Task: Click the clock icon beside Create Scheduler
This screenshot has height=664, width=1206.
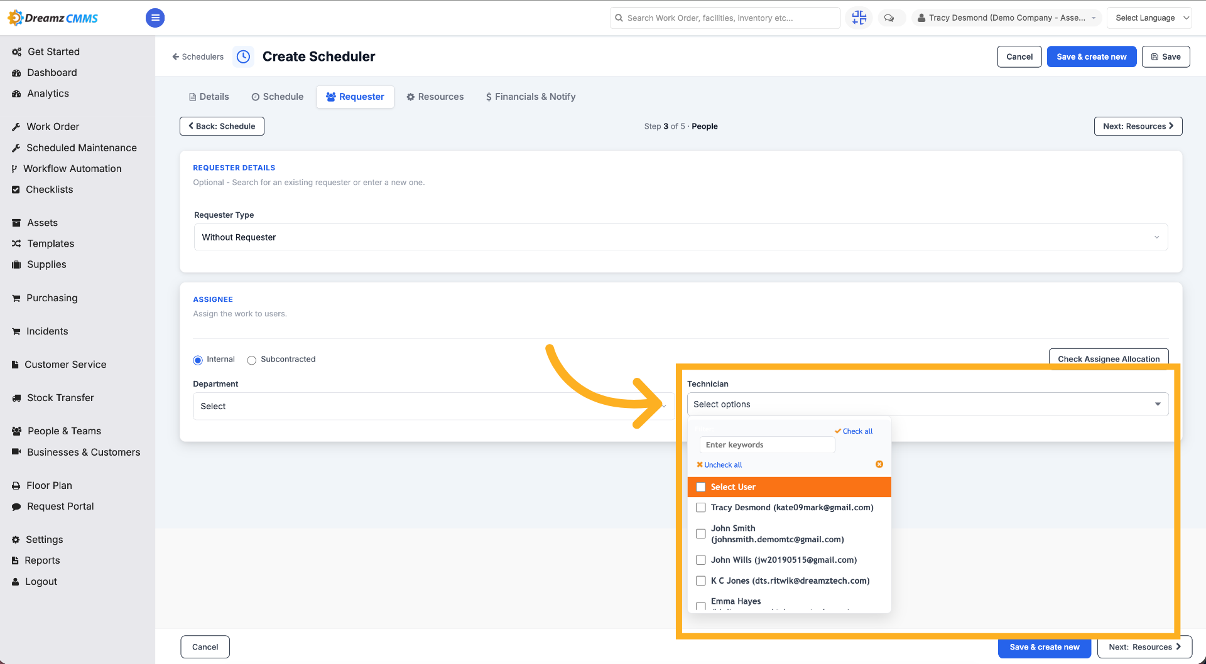Action: point(243,56)
